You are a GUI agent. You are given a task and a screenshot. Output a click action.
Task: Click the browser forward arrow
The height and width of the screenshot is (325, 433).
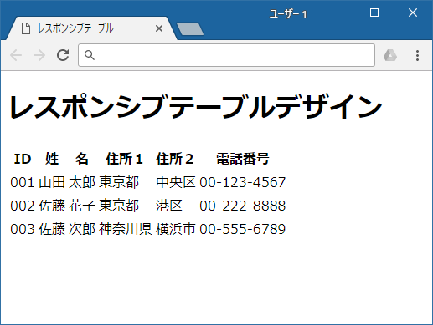(x=39, y=55)
